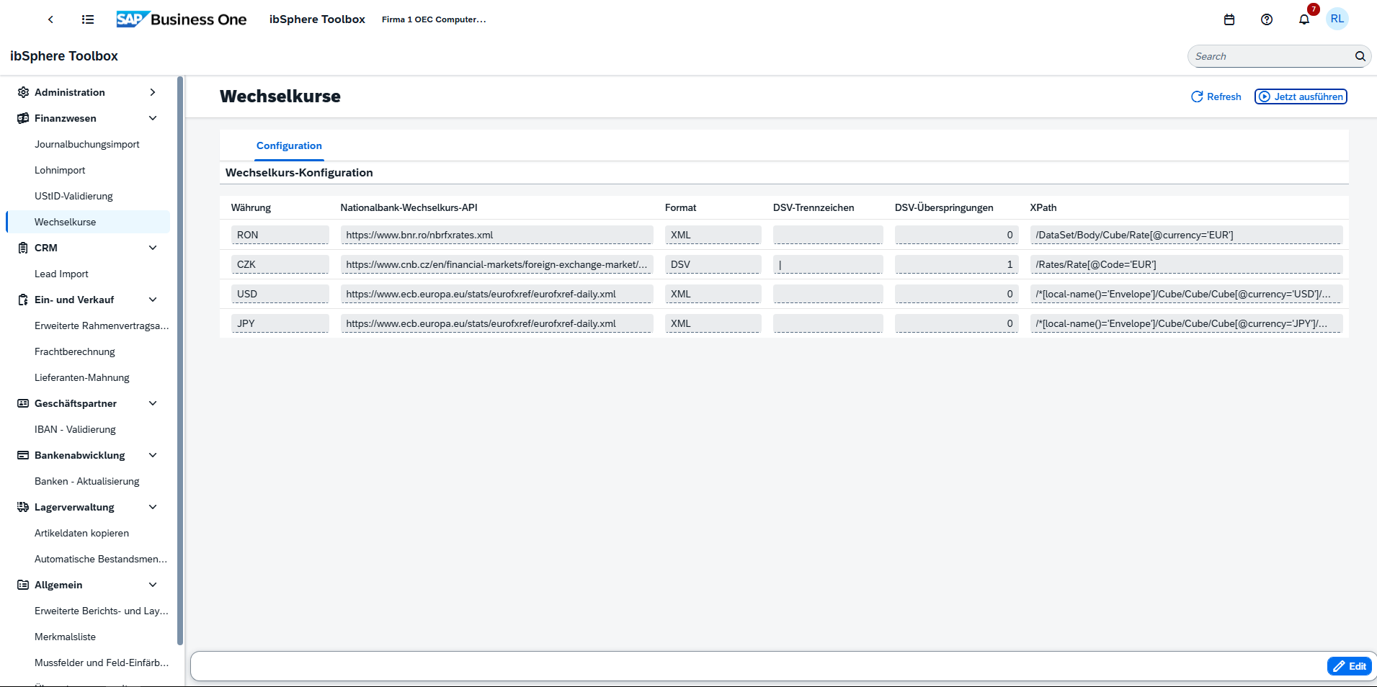Open UStID-Validierung in sidebar
The width and height of the screenshot is (1377, 687).
[x=73, y=196]
